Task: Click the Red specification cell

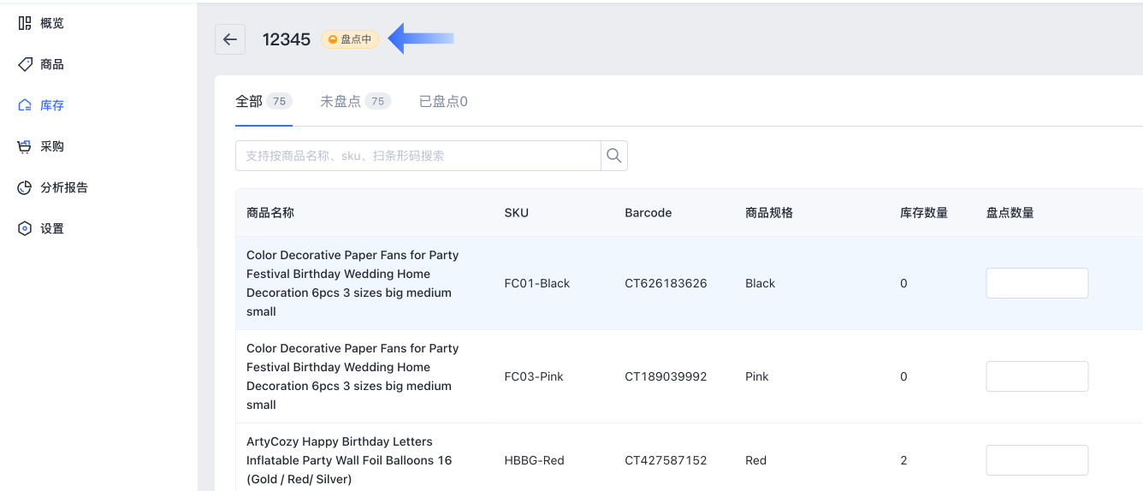Action: click(x=756, y=460)
